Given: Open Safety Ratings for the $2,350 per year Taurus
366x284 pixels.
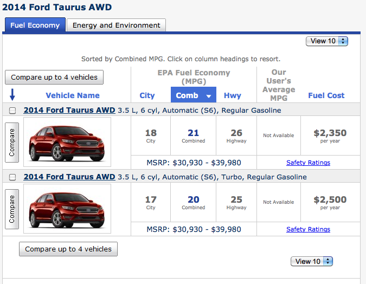Looking at the screenshot, I should pyautogui.click(x=308, y=163).
